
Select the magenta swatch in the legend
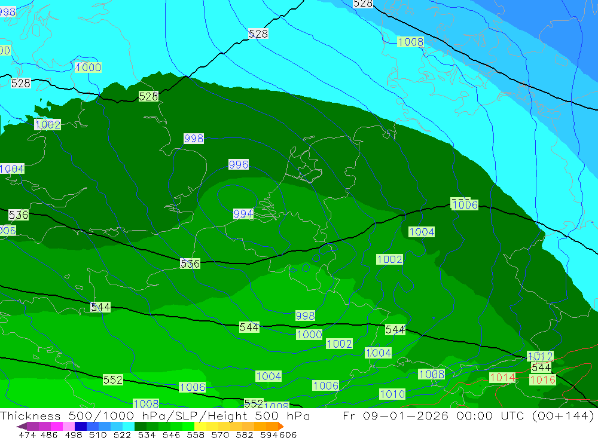point(56,426)
